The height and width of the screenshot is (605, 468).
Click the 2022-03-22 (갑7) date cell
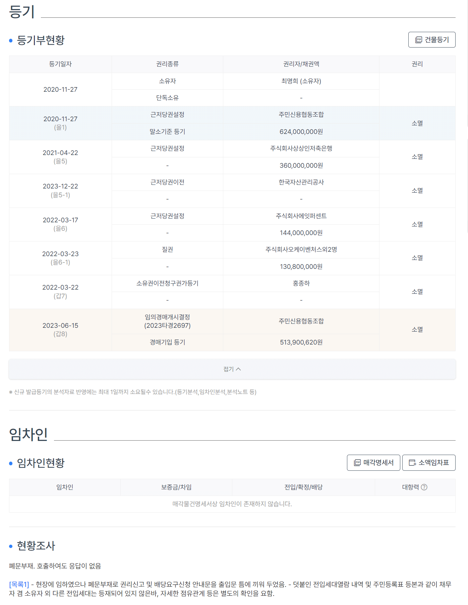(60, 292)
